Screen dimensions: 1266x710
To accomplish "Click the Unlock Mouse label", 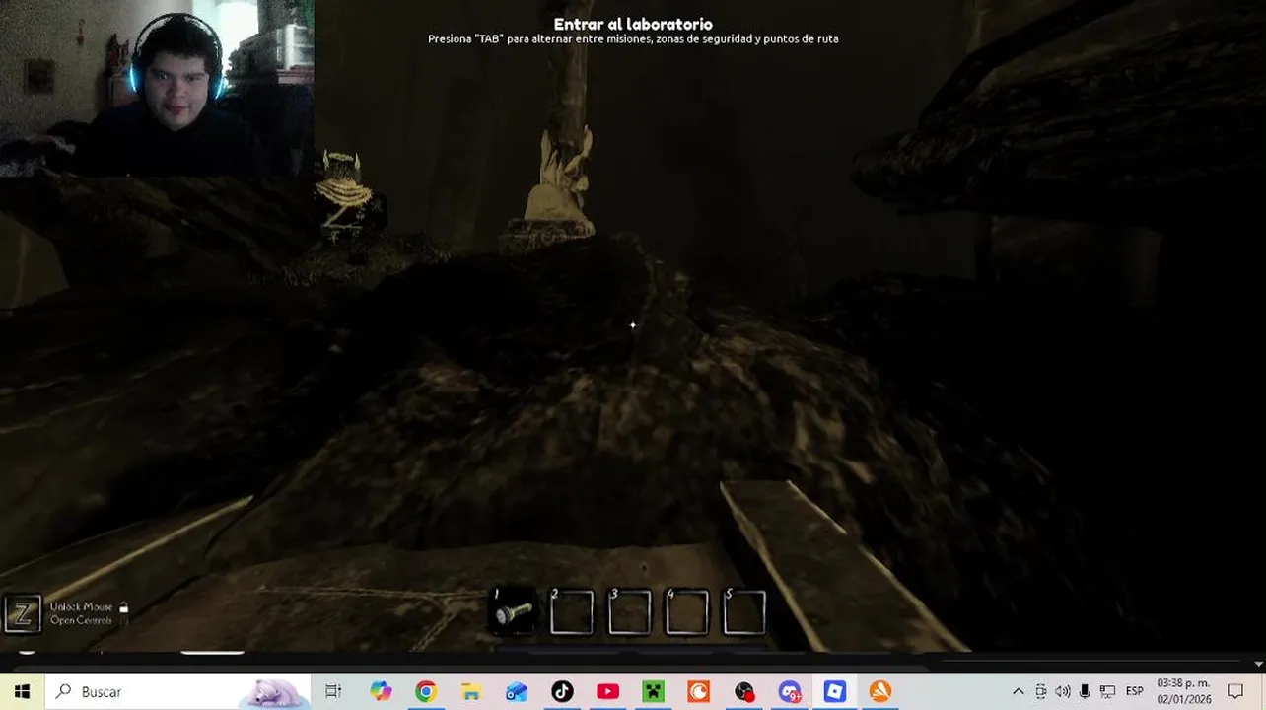I will (x=82, y=607).
